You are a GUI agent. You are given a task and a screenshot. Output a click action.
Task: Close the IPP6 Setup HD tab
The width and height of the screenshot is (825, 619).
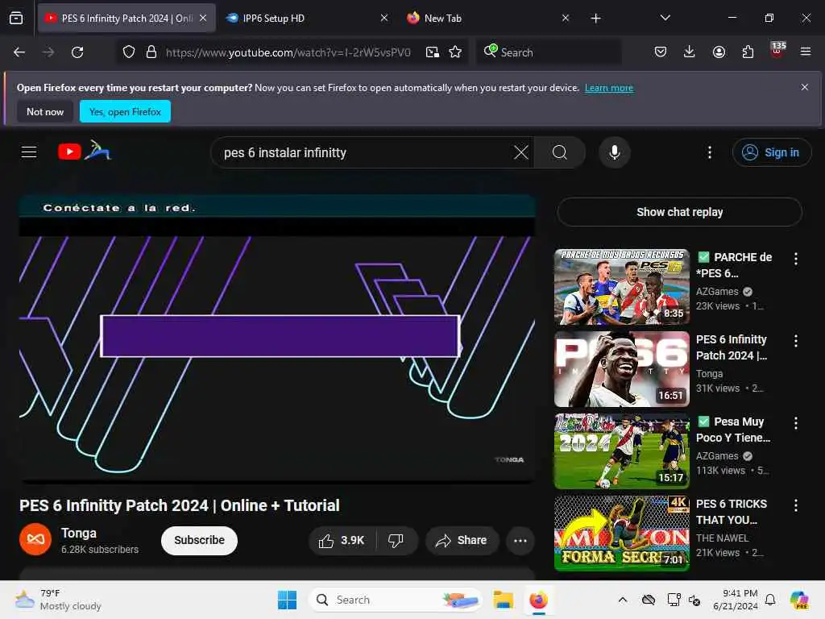click(x=384, y=19)
